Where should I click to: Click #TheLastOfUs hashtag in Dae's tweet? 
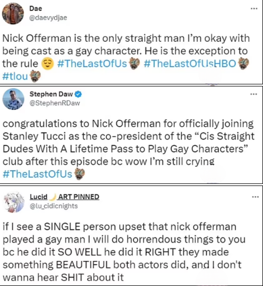point(91,64)
